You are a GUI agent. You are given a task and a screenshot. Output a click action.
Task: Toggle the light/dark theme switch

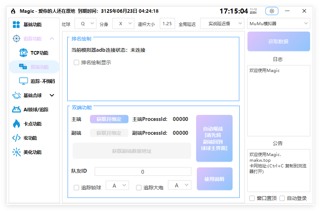tap(272, 11)
